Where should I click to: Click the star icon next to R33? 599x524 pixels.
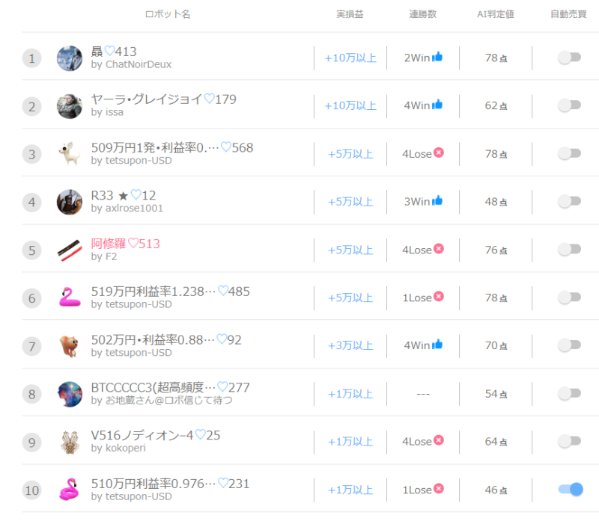pos(123,196)
